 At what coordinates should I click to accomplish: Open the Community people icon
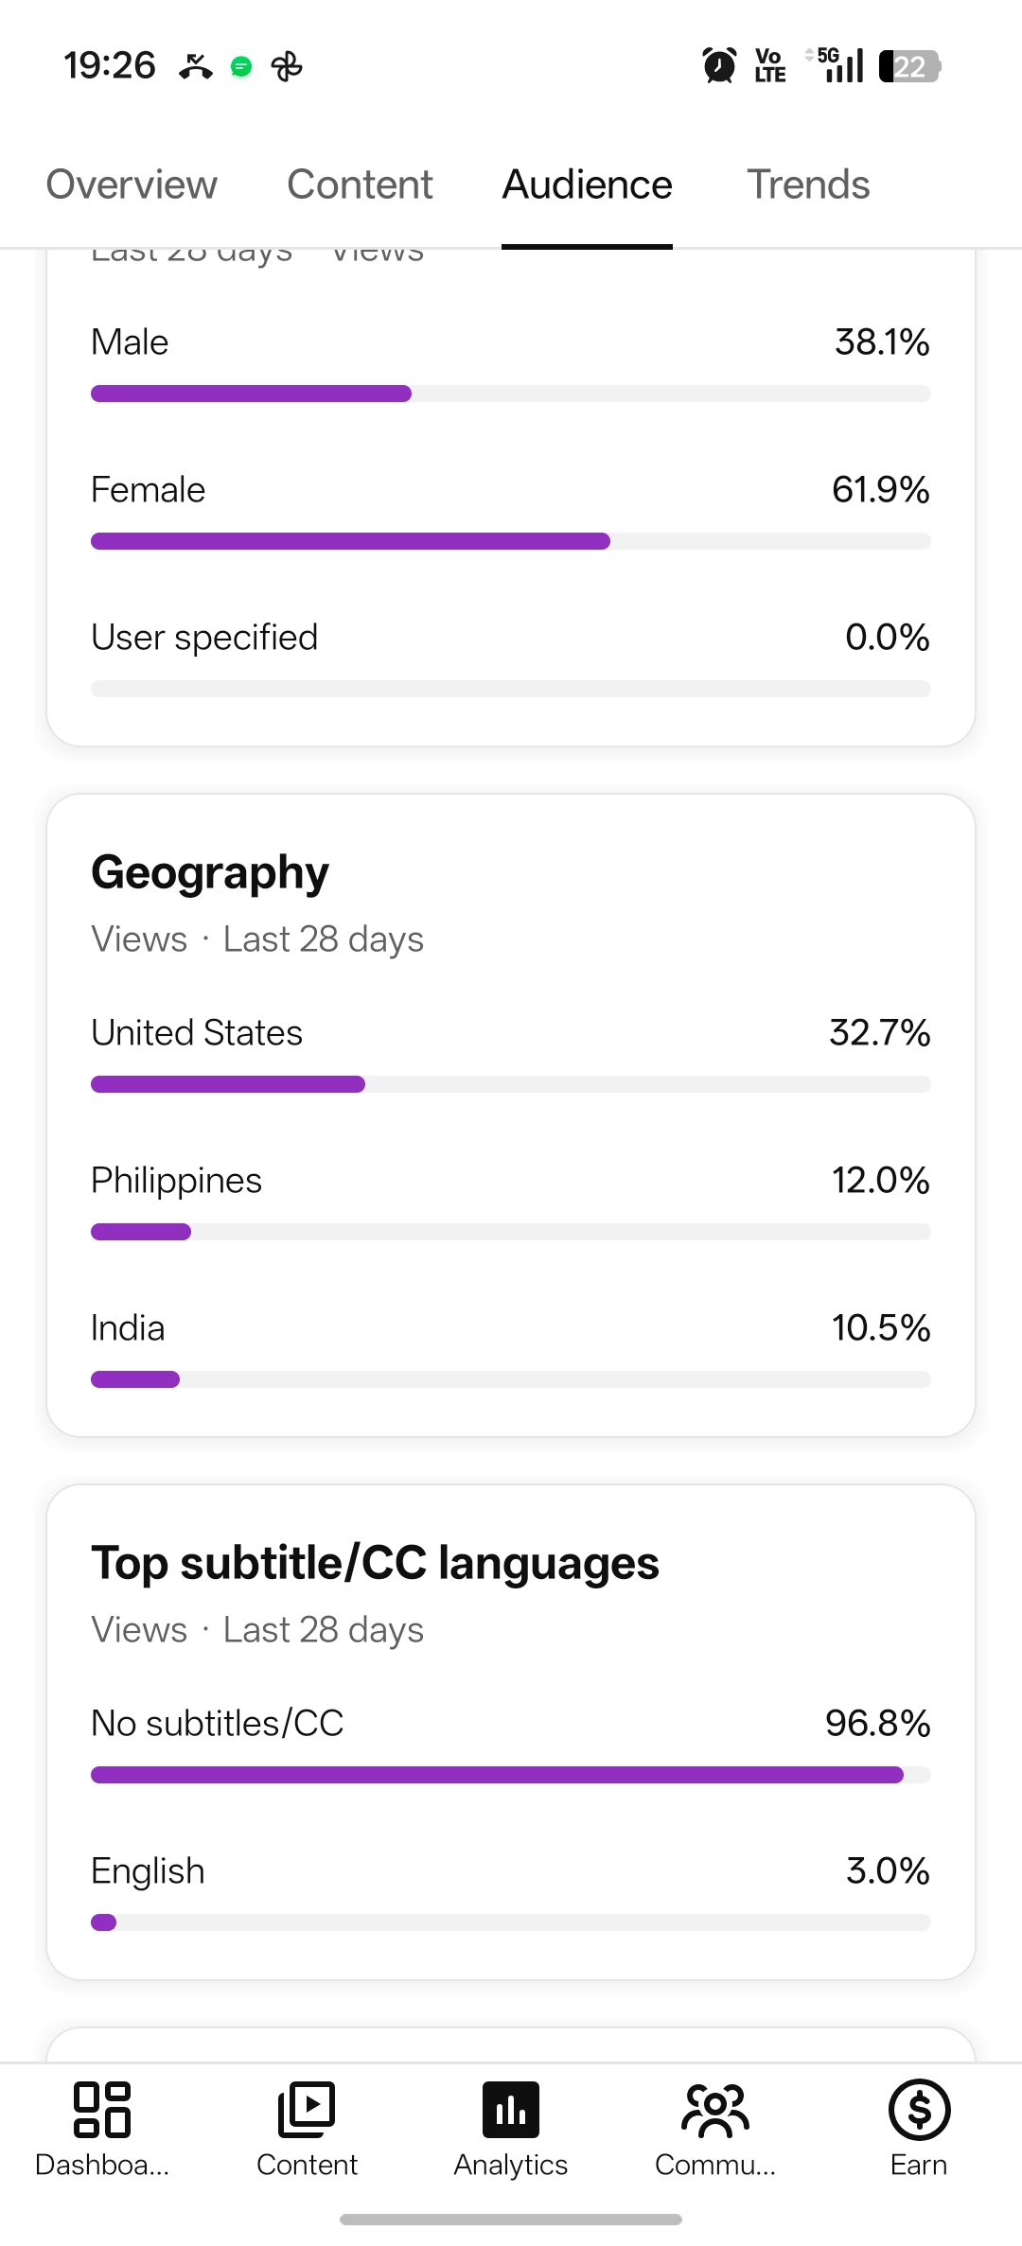[715, 2110]
